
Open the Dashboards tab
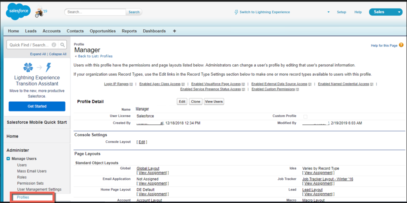154,31
